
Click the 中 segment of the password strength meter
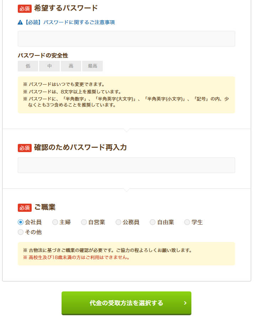point(49,66)
